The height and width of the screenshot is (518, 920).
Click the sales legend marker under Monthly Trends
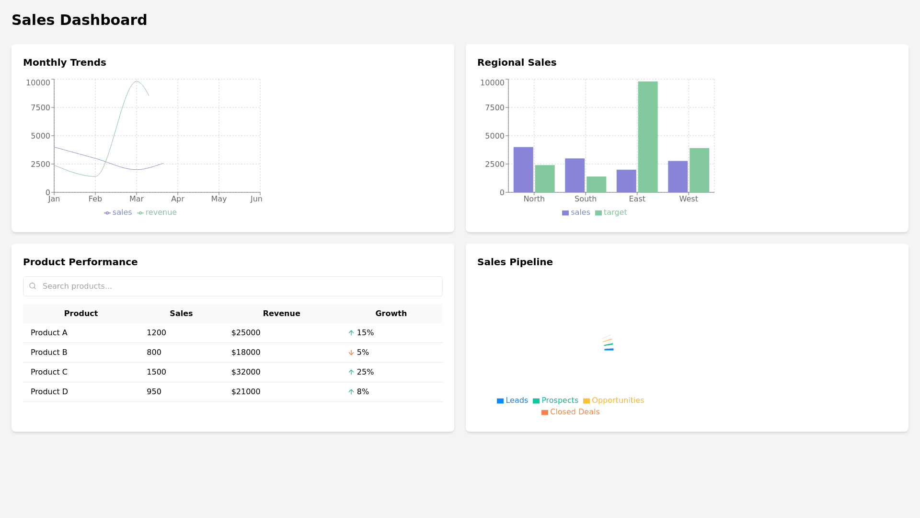coord(107,212)
